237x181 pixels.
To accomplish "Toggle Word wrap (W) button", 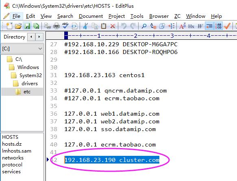I will pyautogui.click(x=200, y=26).
